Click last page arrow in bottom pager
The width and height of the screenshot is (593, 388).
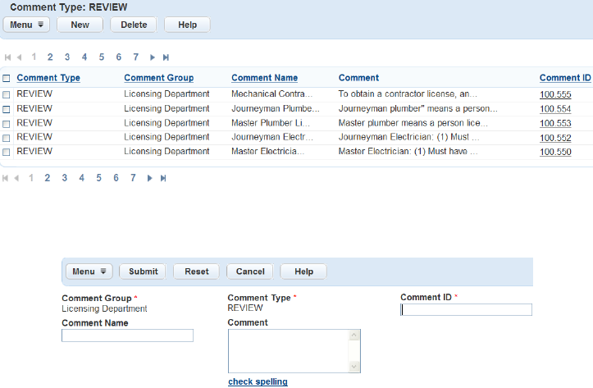coord(165,178)
